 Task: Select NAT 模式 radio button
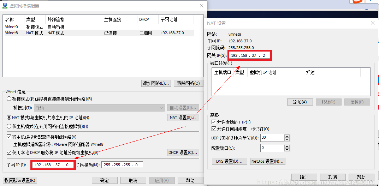click(x=9, y=118)
